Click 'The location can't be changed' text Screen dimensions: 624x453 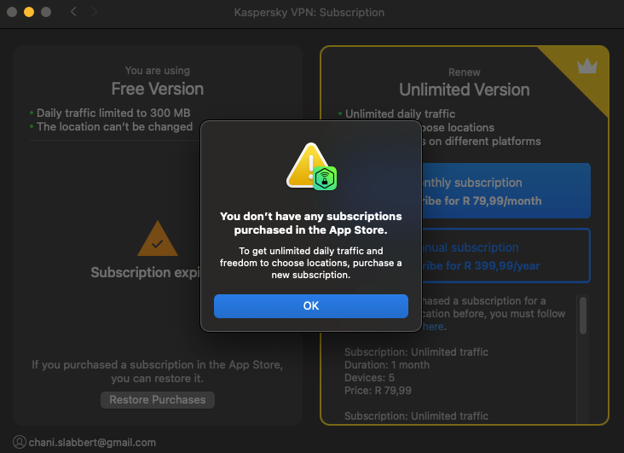pos(114,127)
